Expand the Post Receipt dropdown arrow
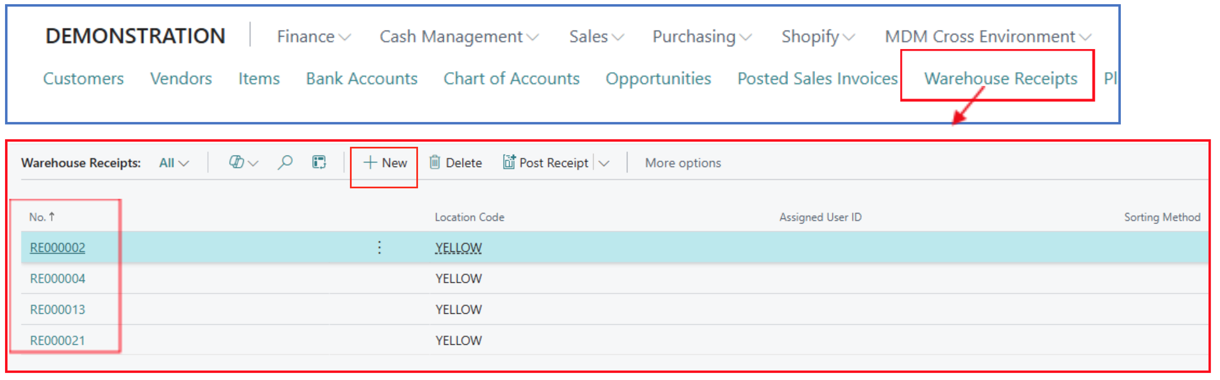The image size is (1220, 380). (x=604, y=164)
